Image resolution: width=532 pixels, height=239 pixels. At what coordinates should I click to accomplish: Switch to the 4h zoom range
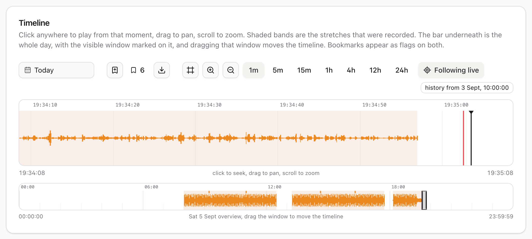[x=351, y=70]
